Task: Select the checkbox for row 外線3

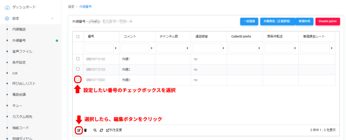Action: [x=78, y=79]
